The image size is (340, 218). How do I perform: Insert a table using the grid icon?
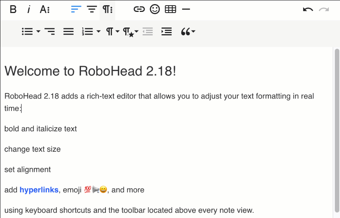click(x=171, y=9)
